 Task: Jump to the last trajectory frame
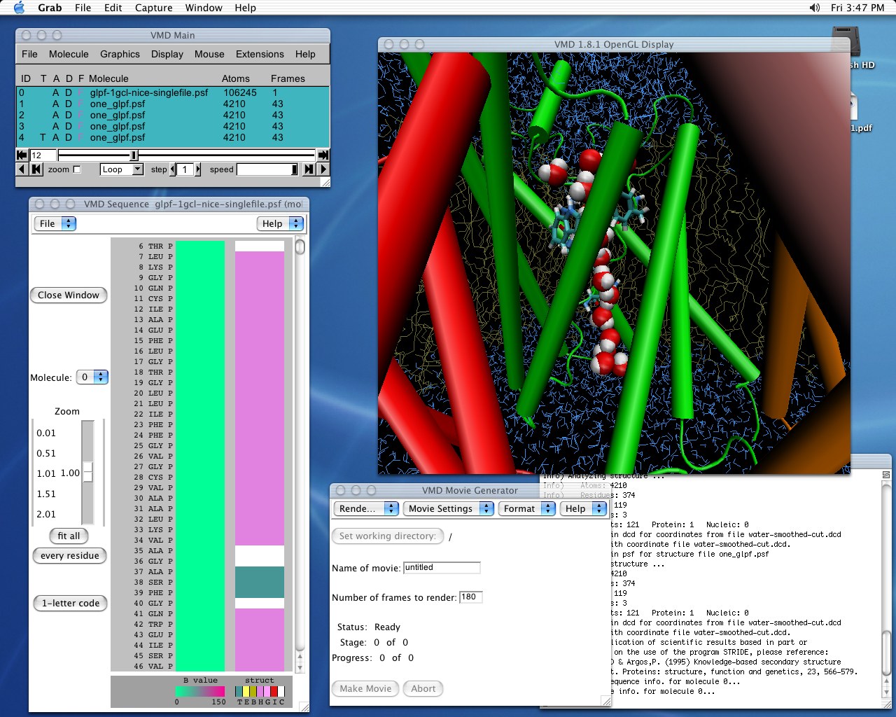pyautogui.click(x=323, y=155)
